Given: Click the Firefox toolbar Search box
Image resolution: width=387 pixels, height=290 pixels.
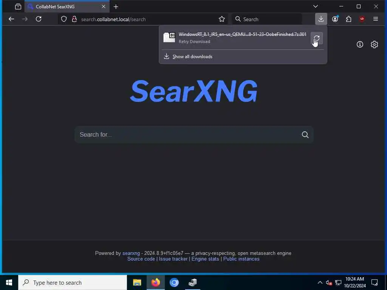Looking at the screenshot, I should [x=267, y=19].
